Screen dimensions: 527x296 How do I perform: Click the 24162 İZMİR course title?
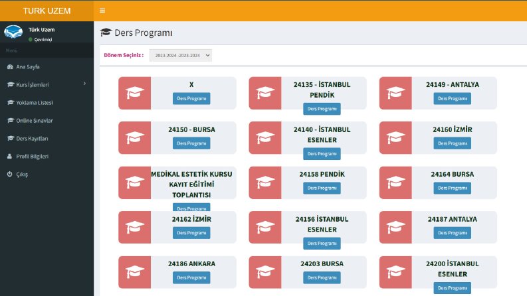click(x=191, y=219)
